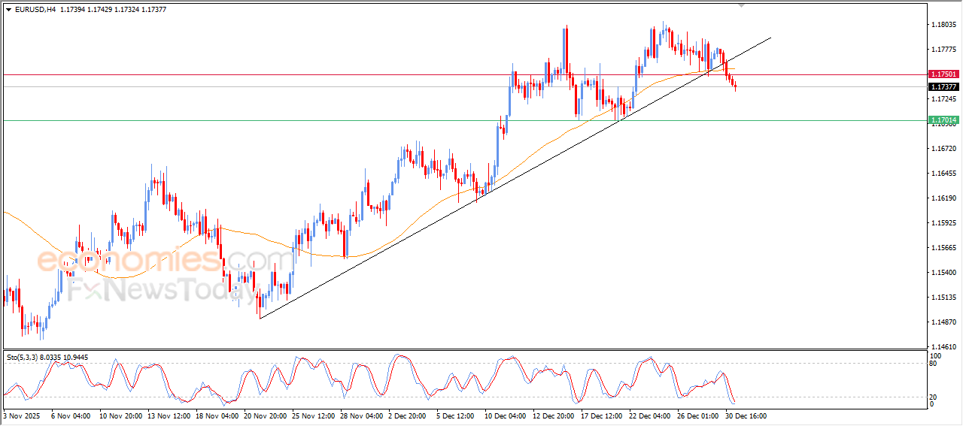
Task: Select the green 1.17014 price label
Action: (x=943, y=120)
